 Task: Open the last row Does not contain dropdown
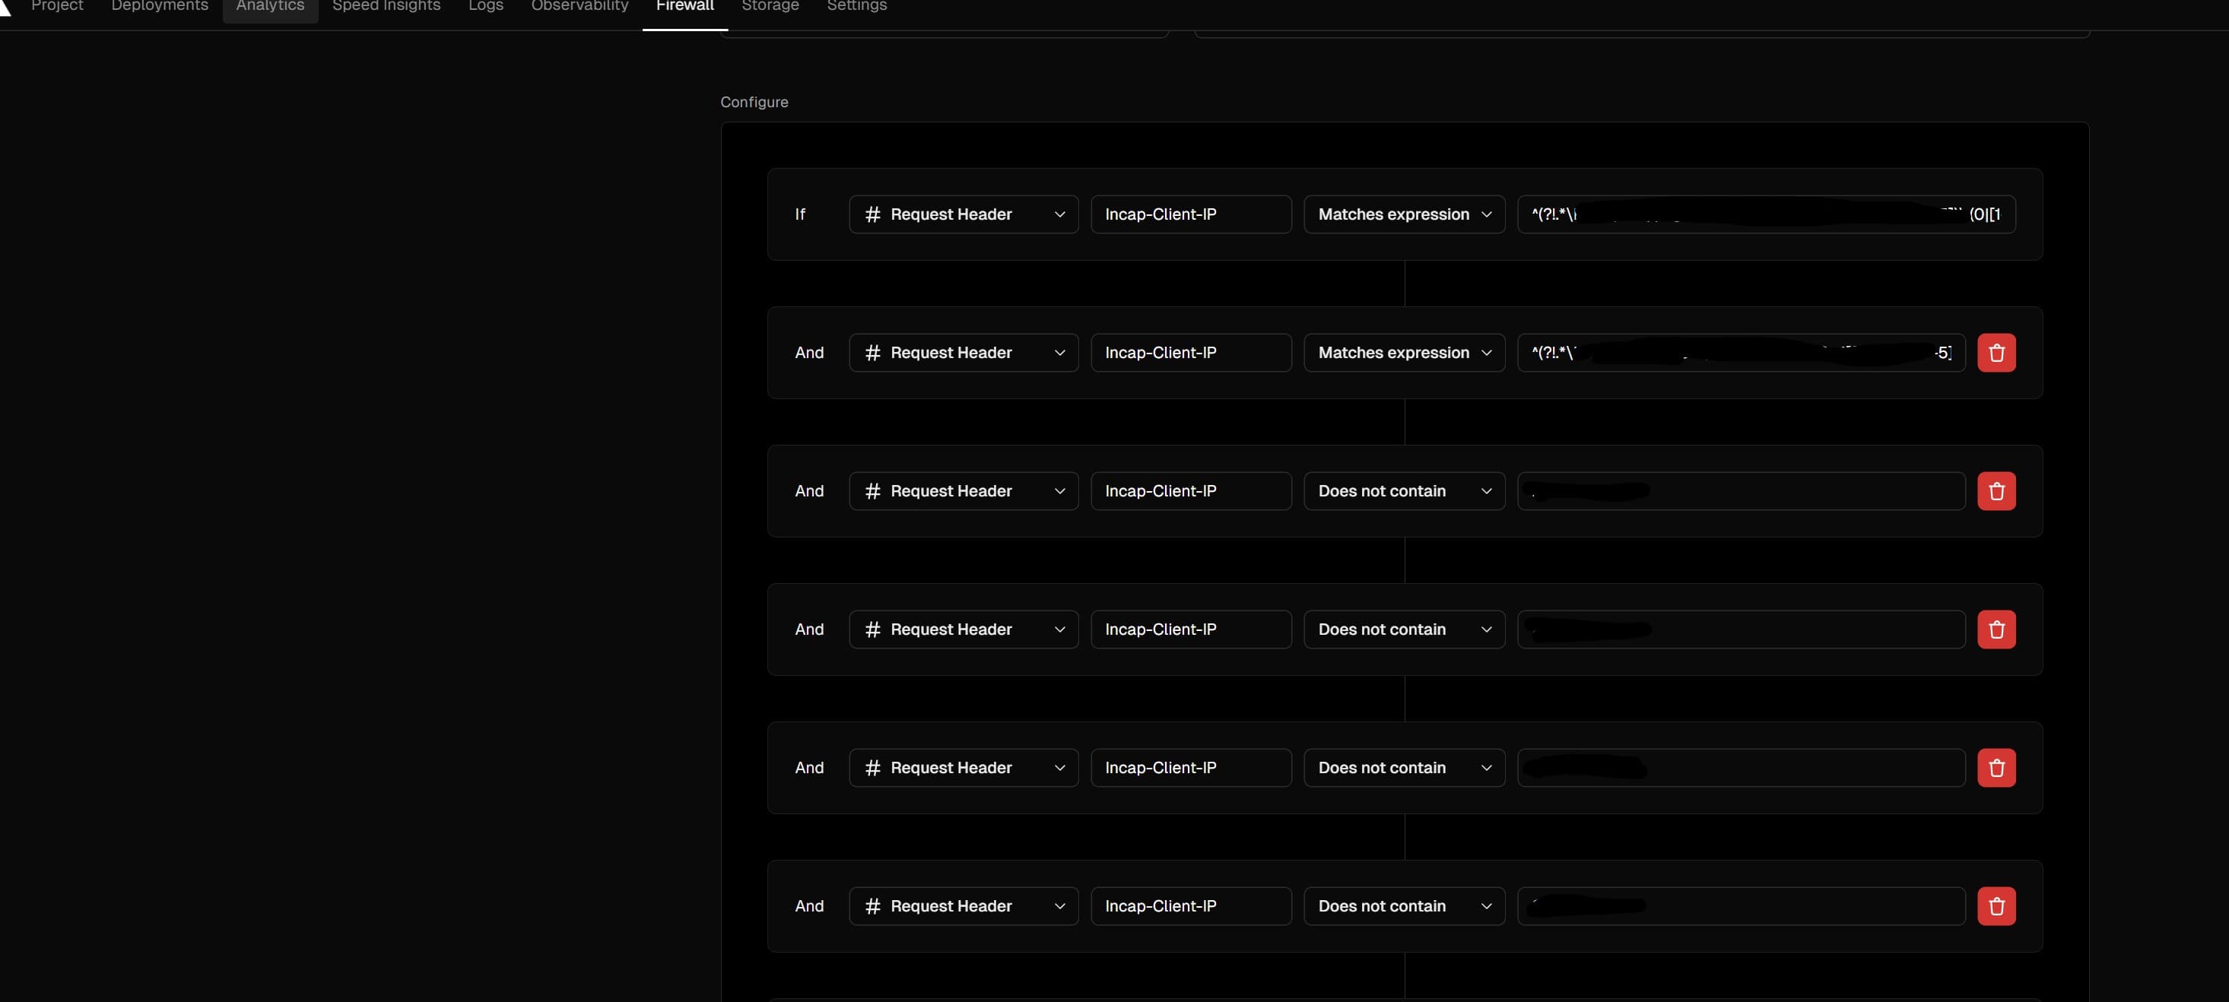tap(1404, 906)
